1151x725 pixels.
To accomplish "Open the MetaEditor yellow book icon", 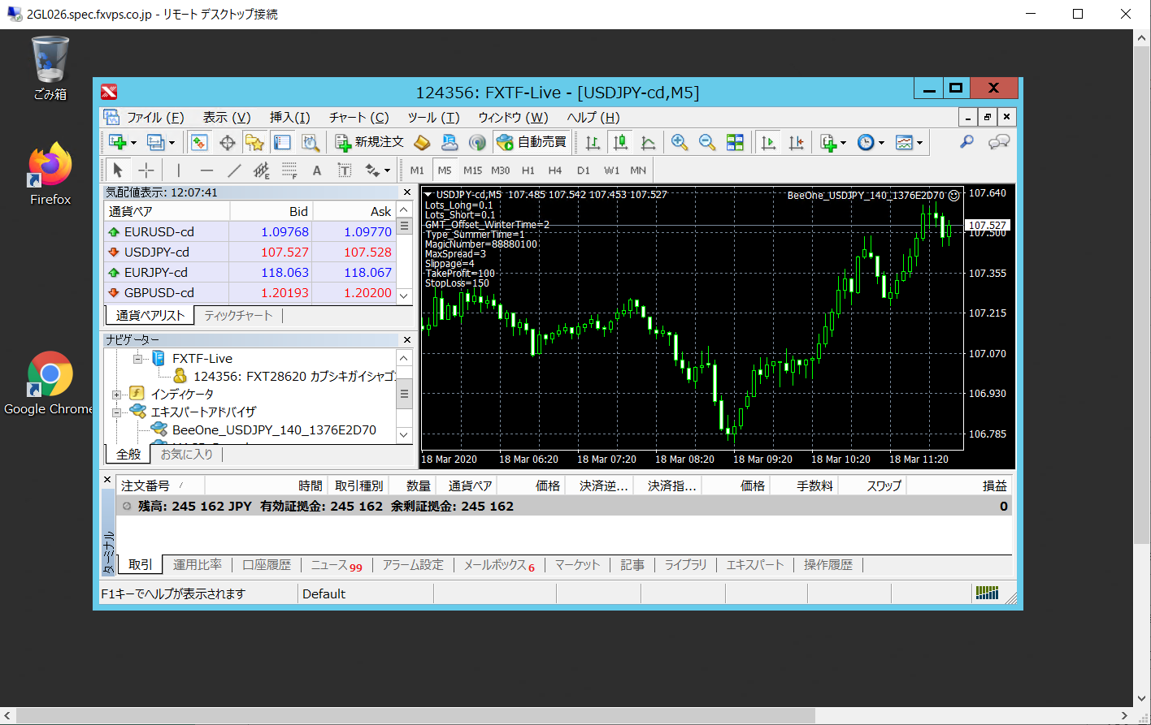I will (422, 142).
